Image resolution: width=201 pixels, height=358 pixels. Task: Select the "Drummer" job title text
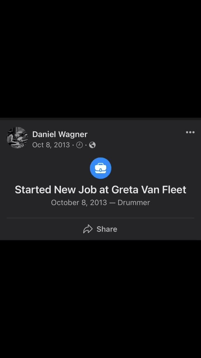pos(134,202)
